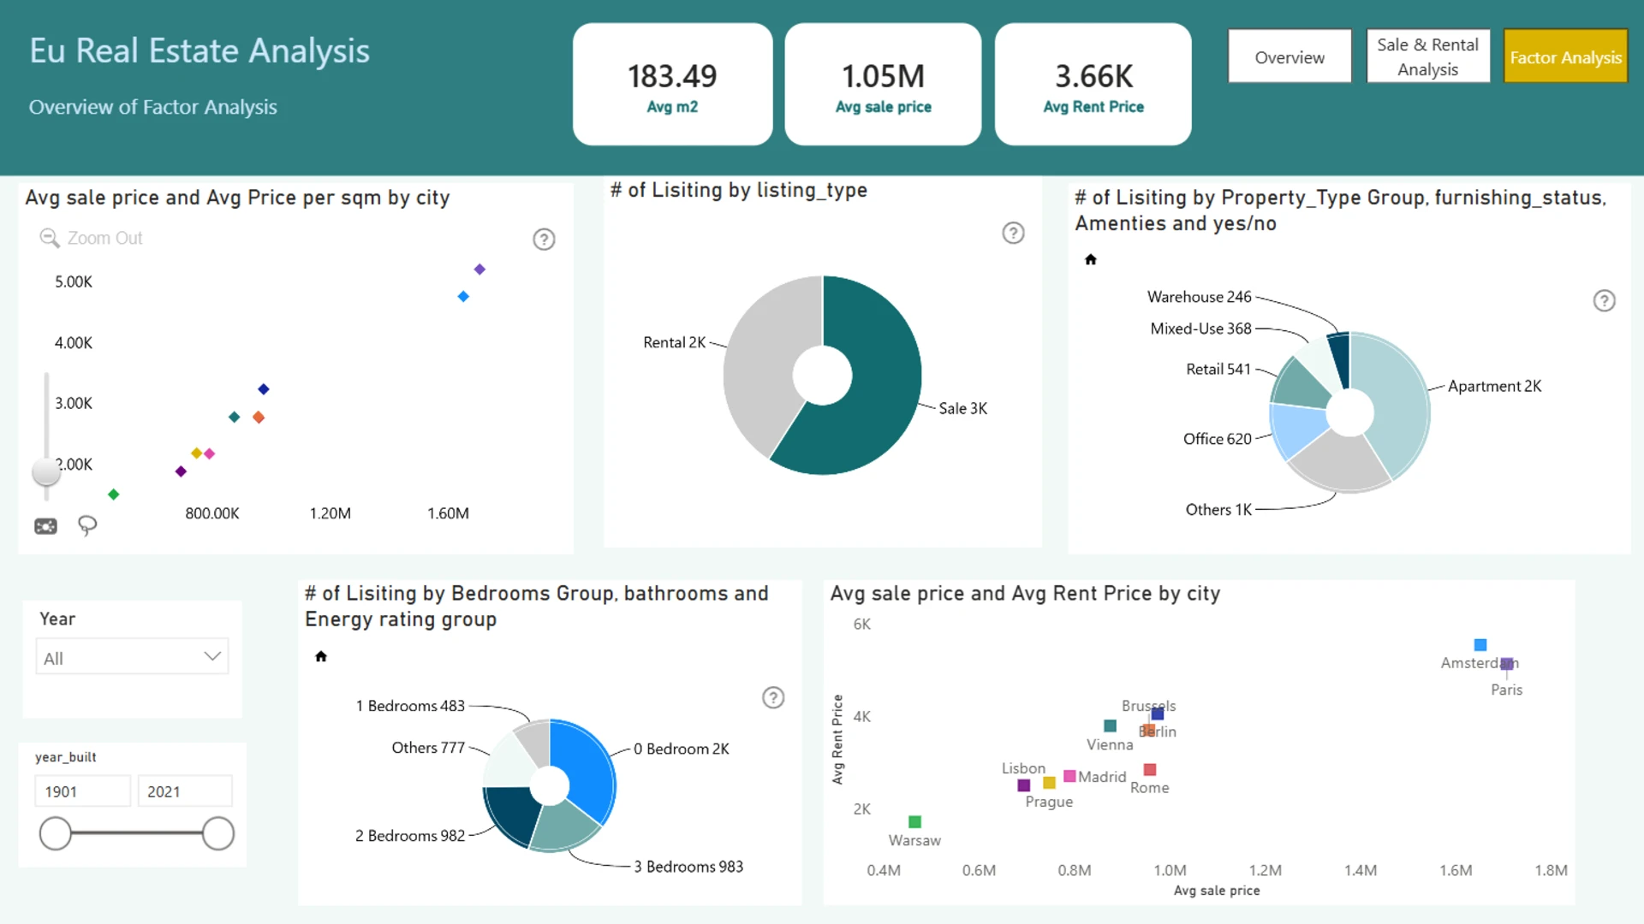Open help icon on the Bedrooms Group chart
Viewport: 1644px width, 924px height.
tap(773, 698)
